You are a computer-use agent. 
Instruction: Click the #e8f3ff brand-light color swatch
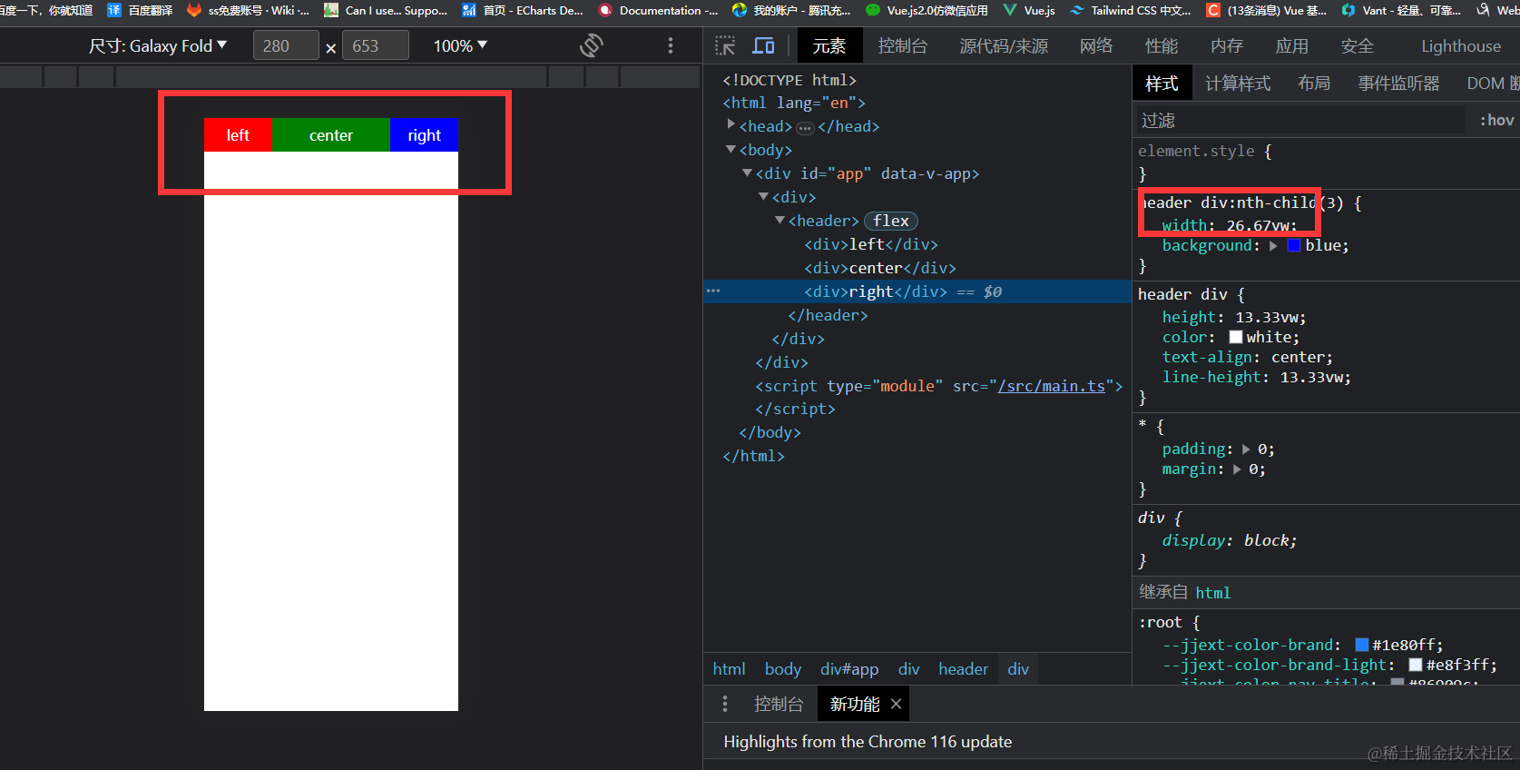[1415, 665]
